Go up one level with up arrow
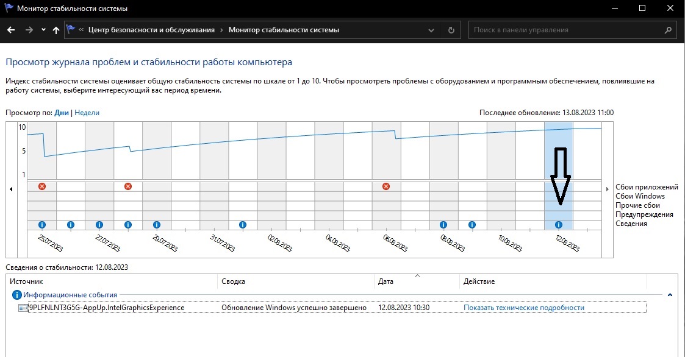685x357 pixels. tap(56, 30)
